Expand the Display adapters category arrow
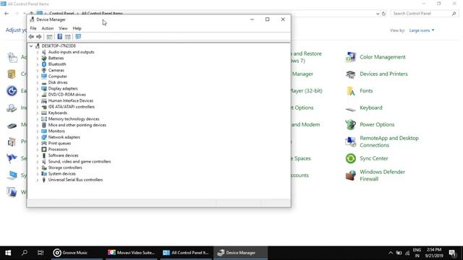This screenshot has height=260, width=463. (x=38, y=89)
